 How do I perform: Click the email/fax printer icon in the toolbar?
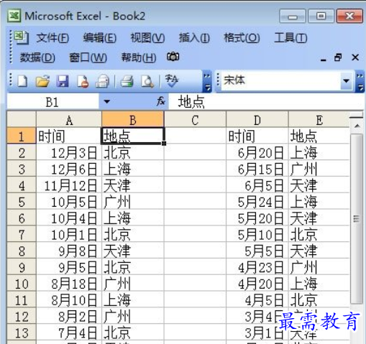coord(103,81)
